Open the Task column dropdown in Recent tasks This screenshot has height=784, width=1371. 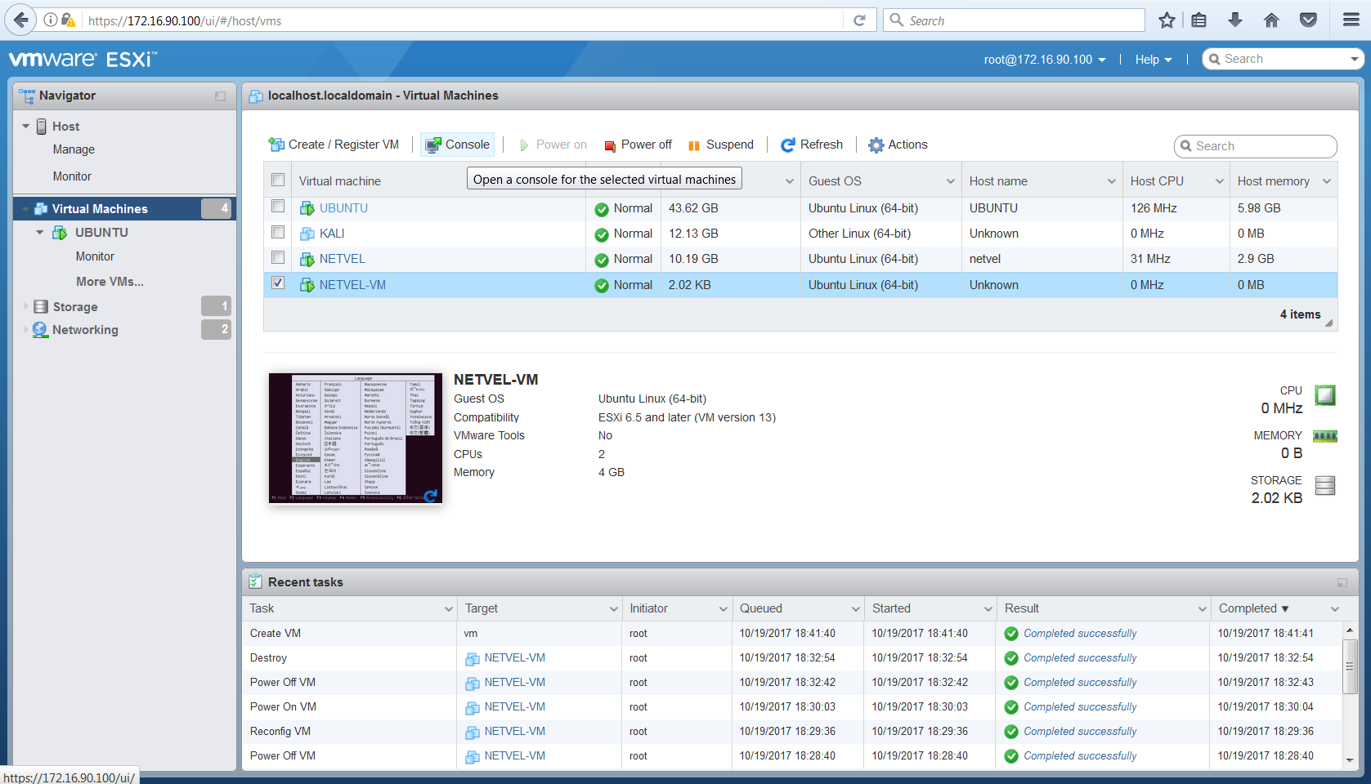(449, 609)
